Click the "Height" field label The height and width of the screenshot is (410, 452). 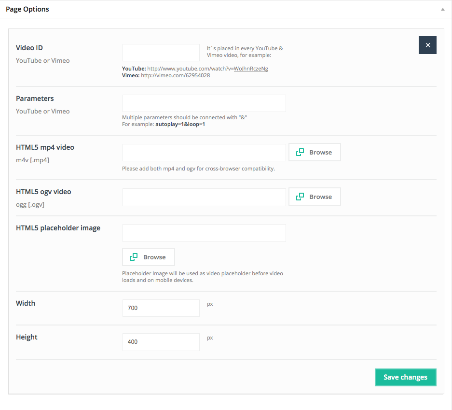[27, 337]
